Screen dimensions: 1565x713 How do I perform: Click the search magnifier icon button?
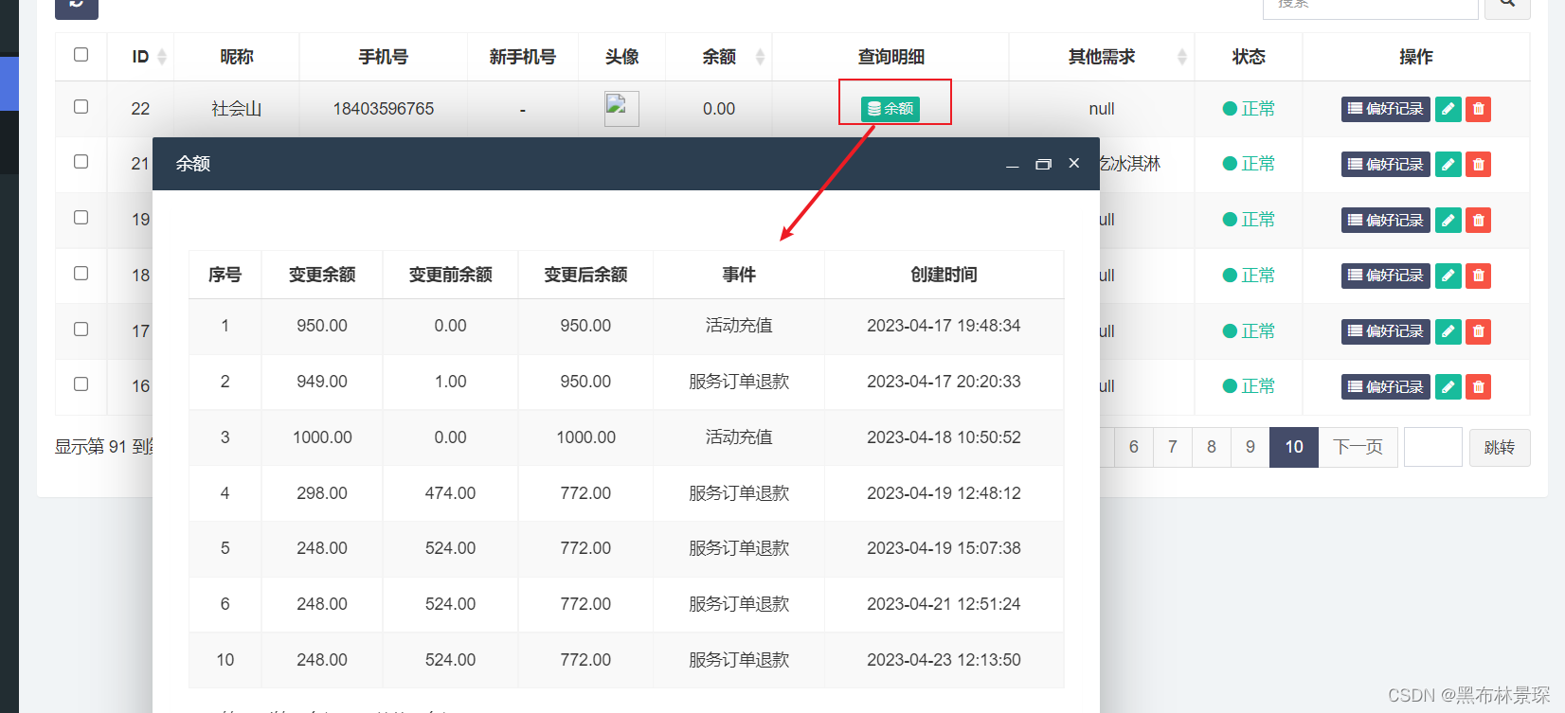[x=1506, y=8]
